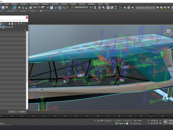Image resolution: width=173 pixels, height=130 pixels.
Task: Toggle the Layer Explorer icon
Action: coord(103,8)
